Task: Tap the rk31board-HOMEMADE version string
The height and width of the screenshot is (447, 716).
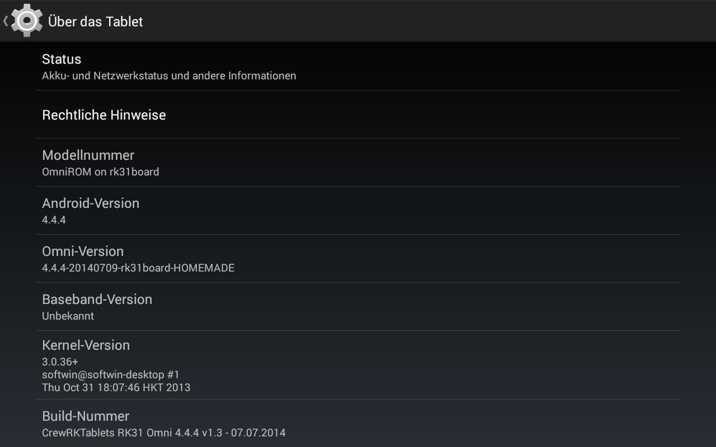Action: click(138, 268)
